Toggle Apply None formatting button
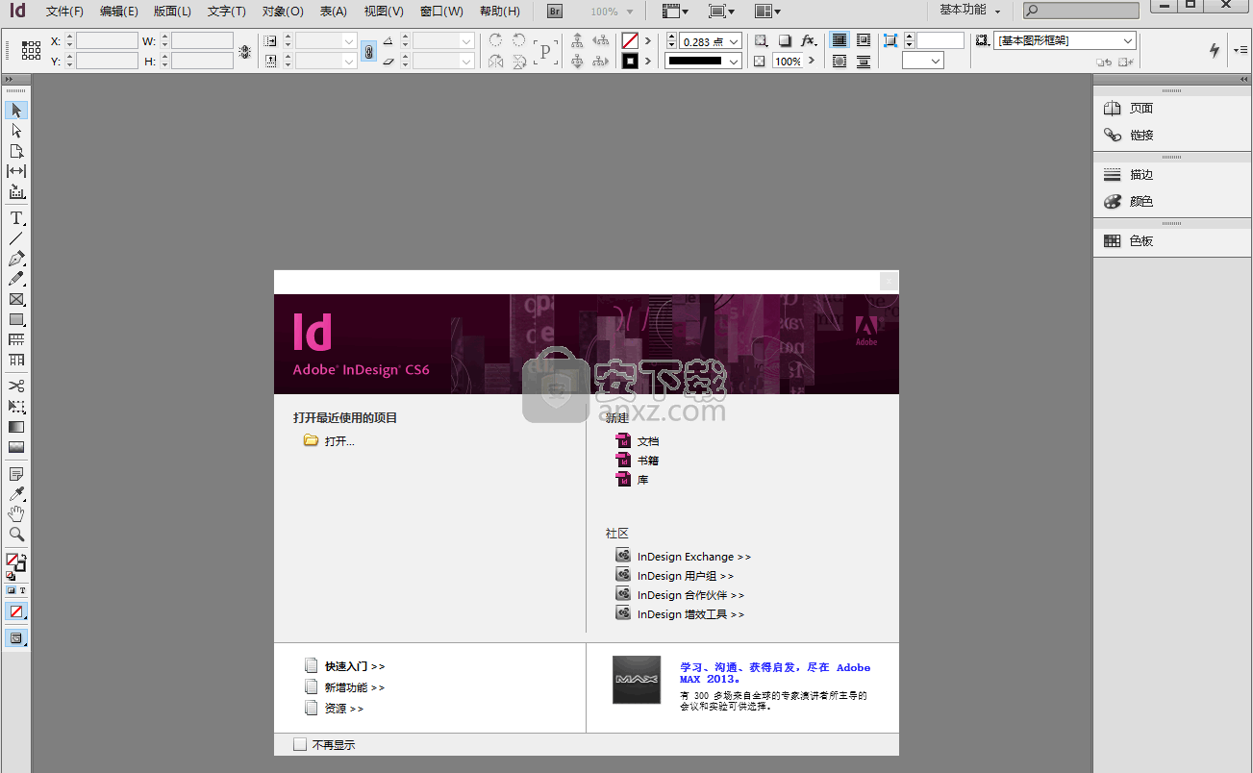 coord(16,611)
